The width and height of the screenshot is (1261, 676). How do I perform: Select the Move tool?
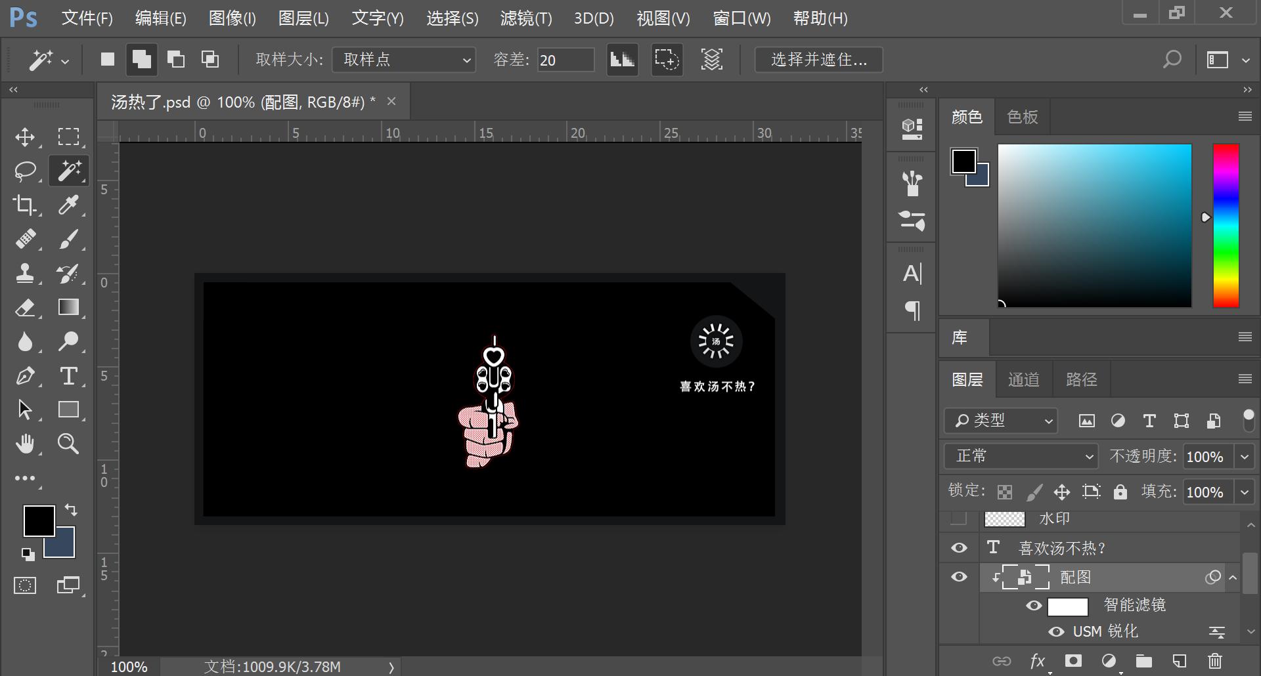(26, 137)
